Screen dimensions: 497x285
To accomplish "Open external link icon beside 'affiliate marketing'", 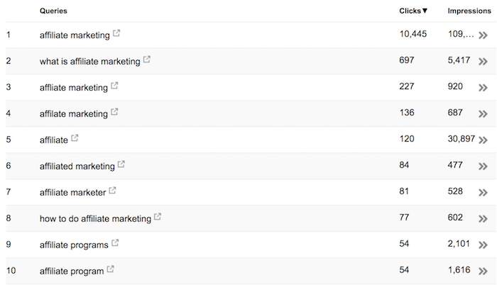I will [x=116, y=33].
